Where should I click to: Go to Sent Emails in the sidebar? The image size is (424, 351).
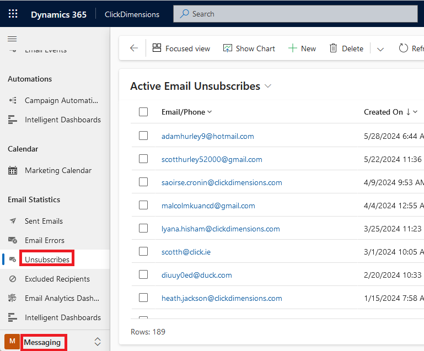coord(44,221)
